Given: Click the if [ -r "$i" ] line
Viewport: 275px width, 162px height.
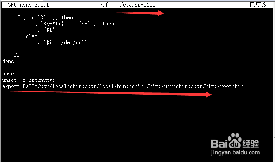Looking at the screenshot, I should [43, 18].
